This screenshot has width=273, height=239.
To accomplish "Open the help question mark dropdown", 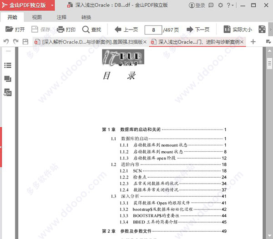I will (x=230, y=5).
